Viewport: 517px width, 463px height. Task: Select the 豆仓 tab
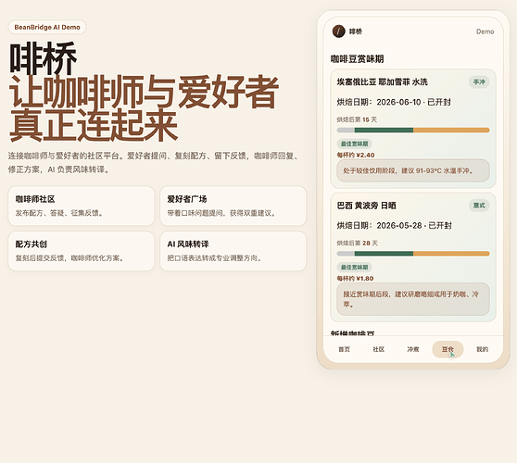[x=448, y=349]
